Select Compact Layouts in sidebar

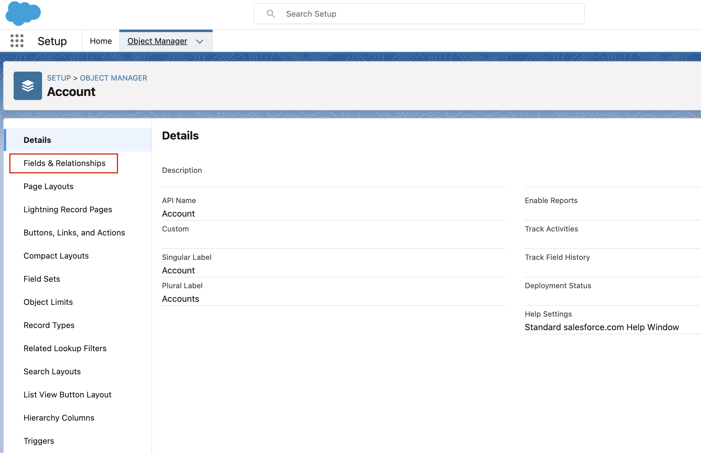click(56, 256)
